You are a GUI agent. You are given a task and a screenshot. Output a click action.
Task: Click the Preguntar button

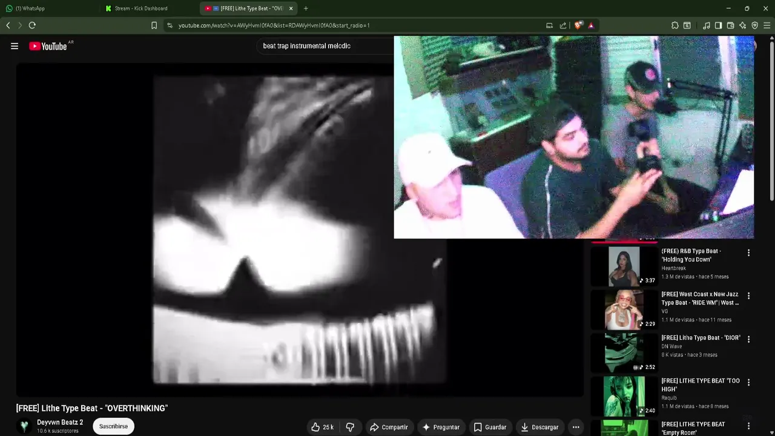click(440, 427)
